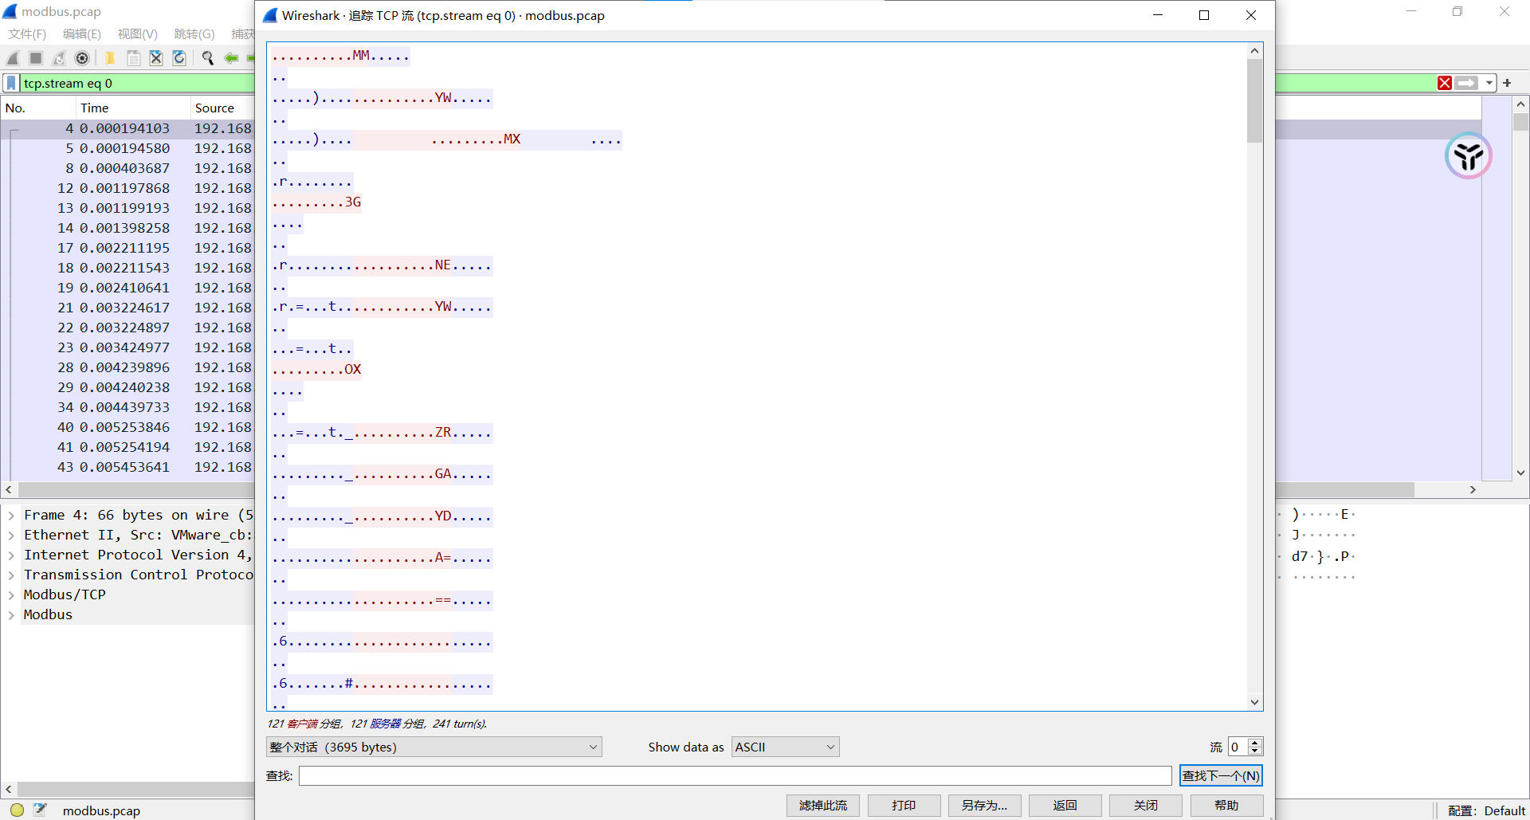The image size is (1530, 820).
Task: Click the 另存为... button
Action: tap(984, 806)
